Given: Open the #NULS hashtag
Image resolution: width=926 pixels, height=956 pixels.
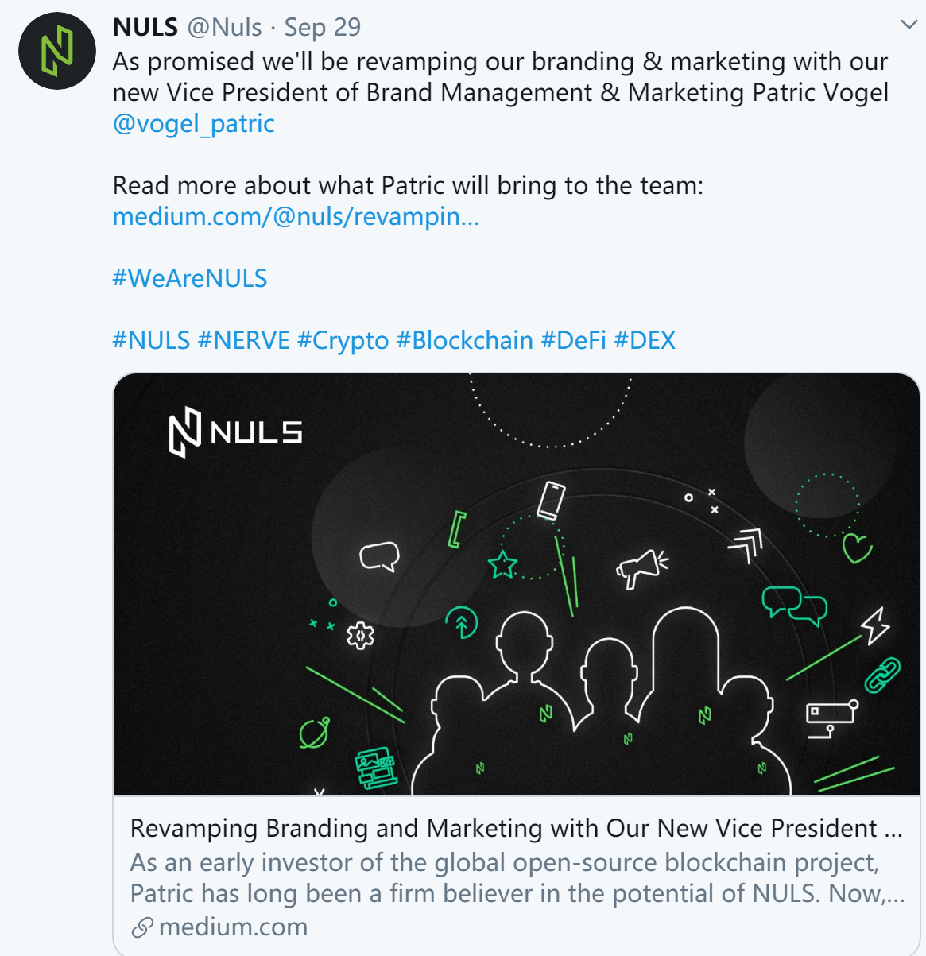Looking at the screenshot, I should tap(151, 340).
